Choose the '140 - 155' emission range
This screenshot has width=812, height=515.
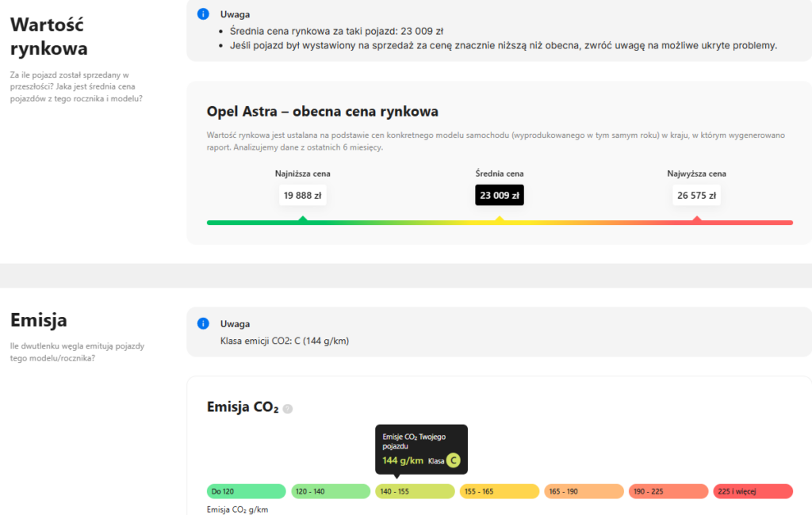[415, 491]
